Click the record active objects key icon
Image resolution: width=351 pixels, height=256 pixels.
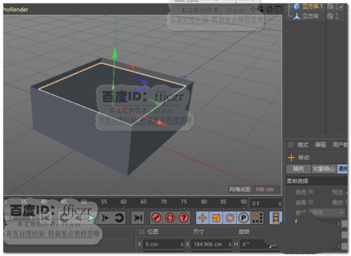coord(156,218)
